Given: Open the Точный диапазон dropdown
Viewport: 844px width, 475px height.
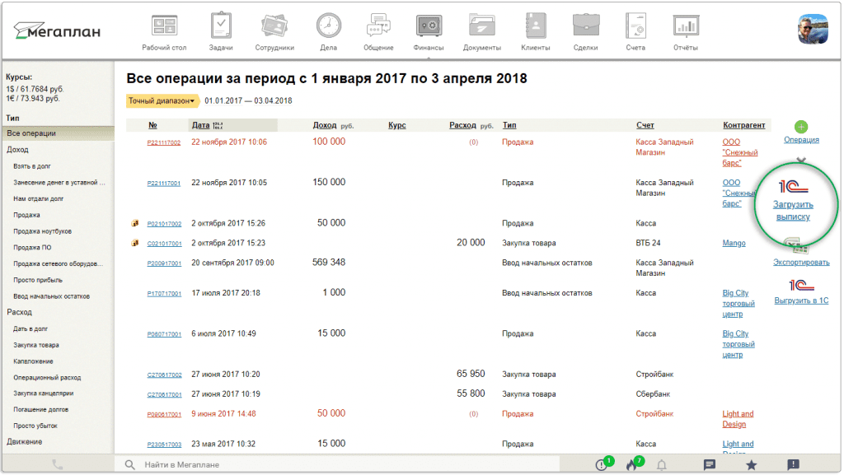Looking at the screenshot, I should (x=162, y=101).
